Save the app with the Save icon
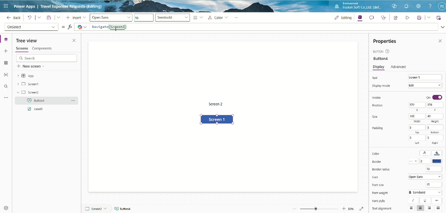The width and height of the screenshot is (446, 213). pos(419,17)
